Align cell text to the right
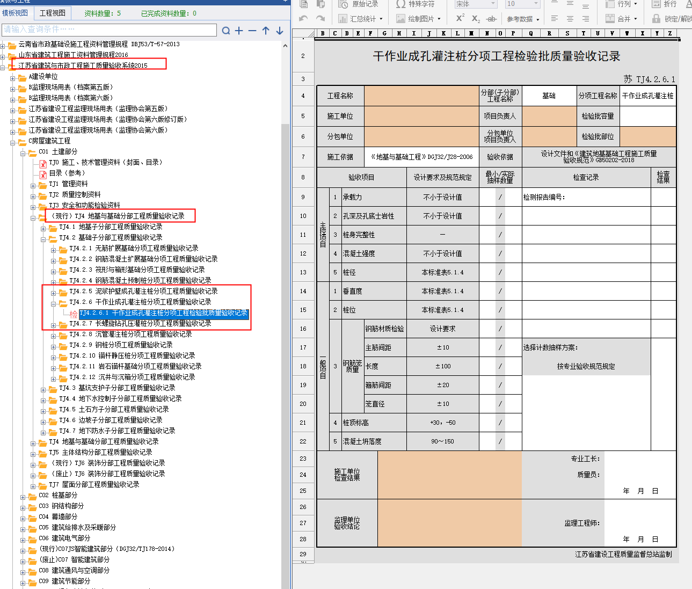Viewport: 692px width, 589px height. [x=586, y=19]
